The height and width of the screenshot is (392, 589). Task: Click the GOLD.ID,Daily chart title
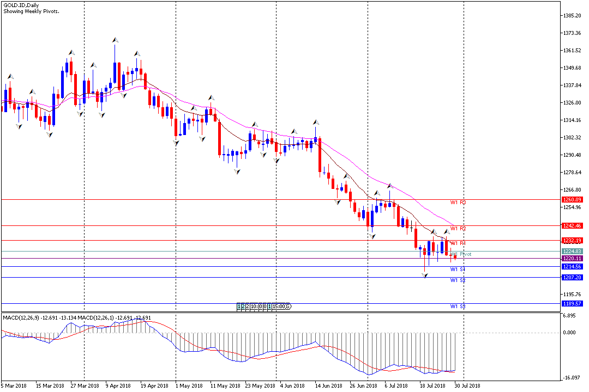pyautogui.click(x=21, y=5)
